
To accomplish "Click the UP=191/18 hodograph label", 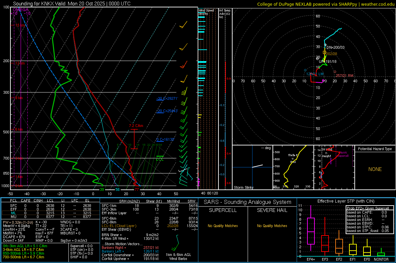I will tap(328, 61).
